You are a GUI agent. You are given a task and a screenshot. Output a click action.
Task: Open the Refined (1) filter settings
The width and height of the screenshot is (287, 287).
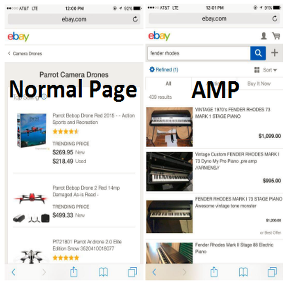point(164,70)
